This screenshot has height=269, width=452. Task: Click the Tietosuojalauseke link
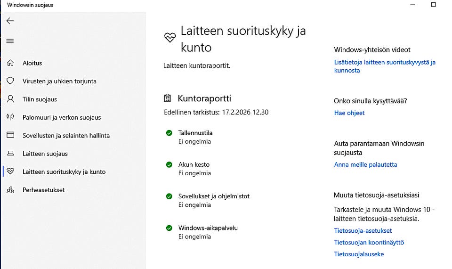point(359,254)
